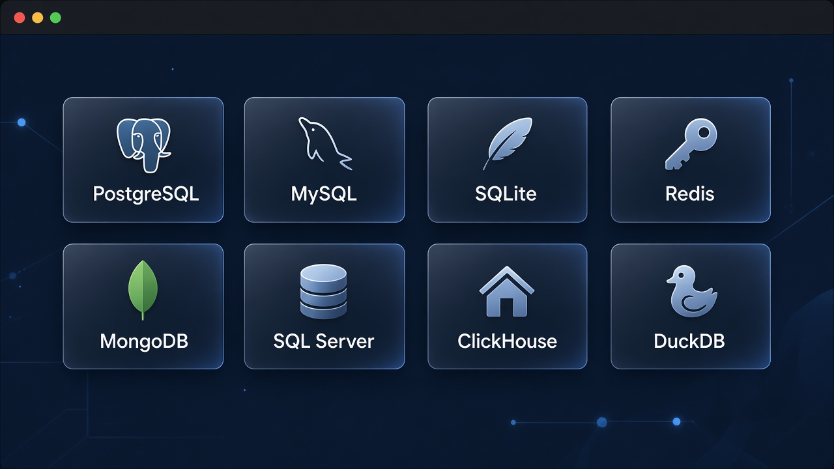Minimize the window with the yellow button
The width and height of the screenshot is (834, 469).
37,18
